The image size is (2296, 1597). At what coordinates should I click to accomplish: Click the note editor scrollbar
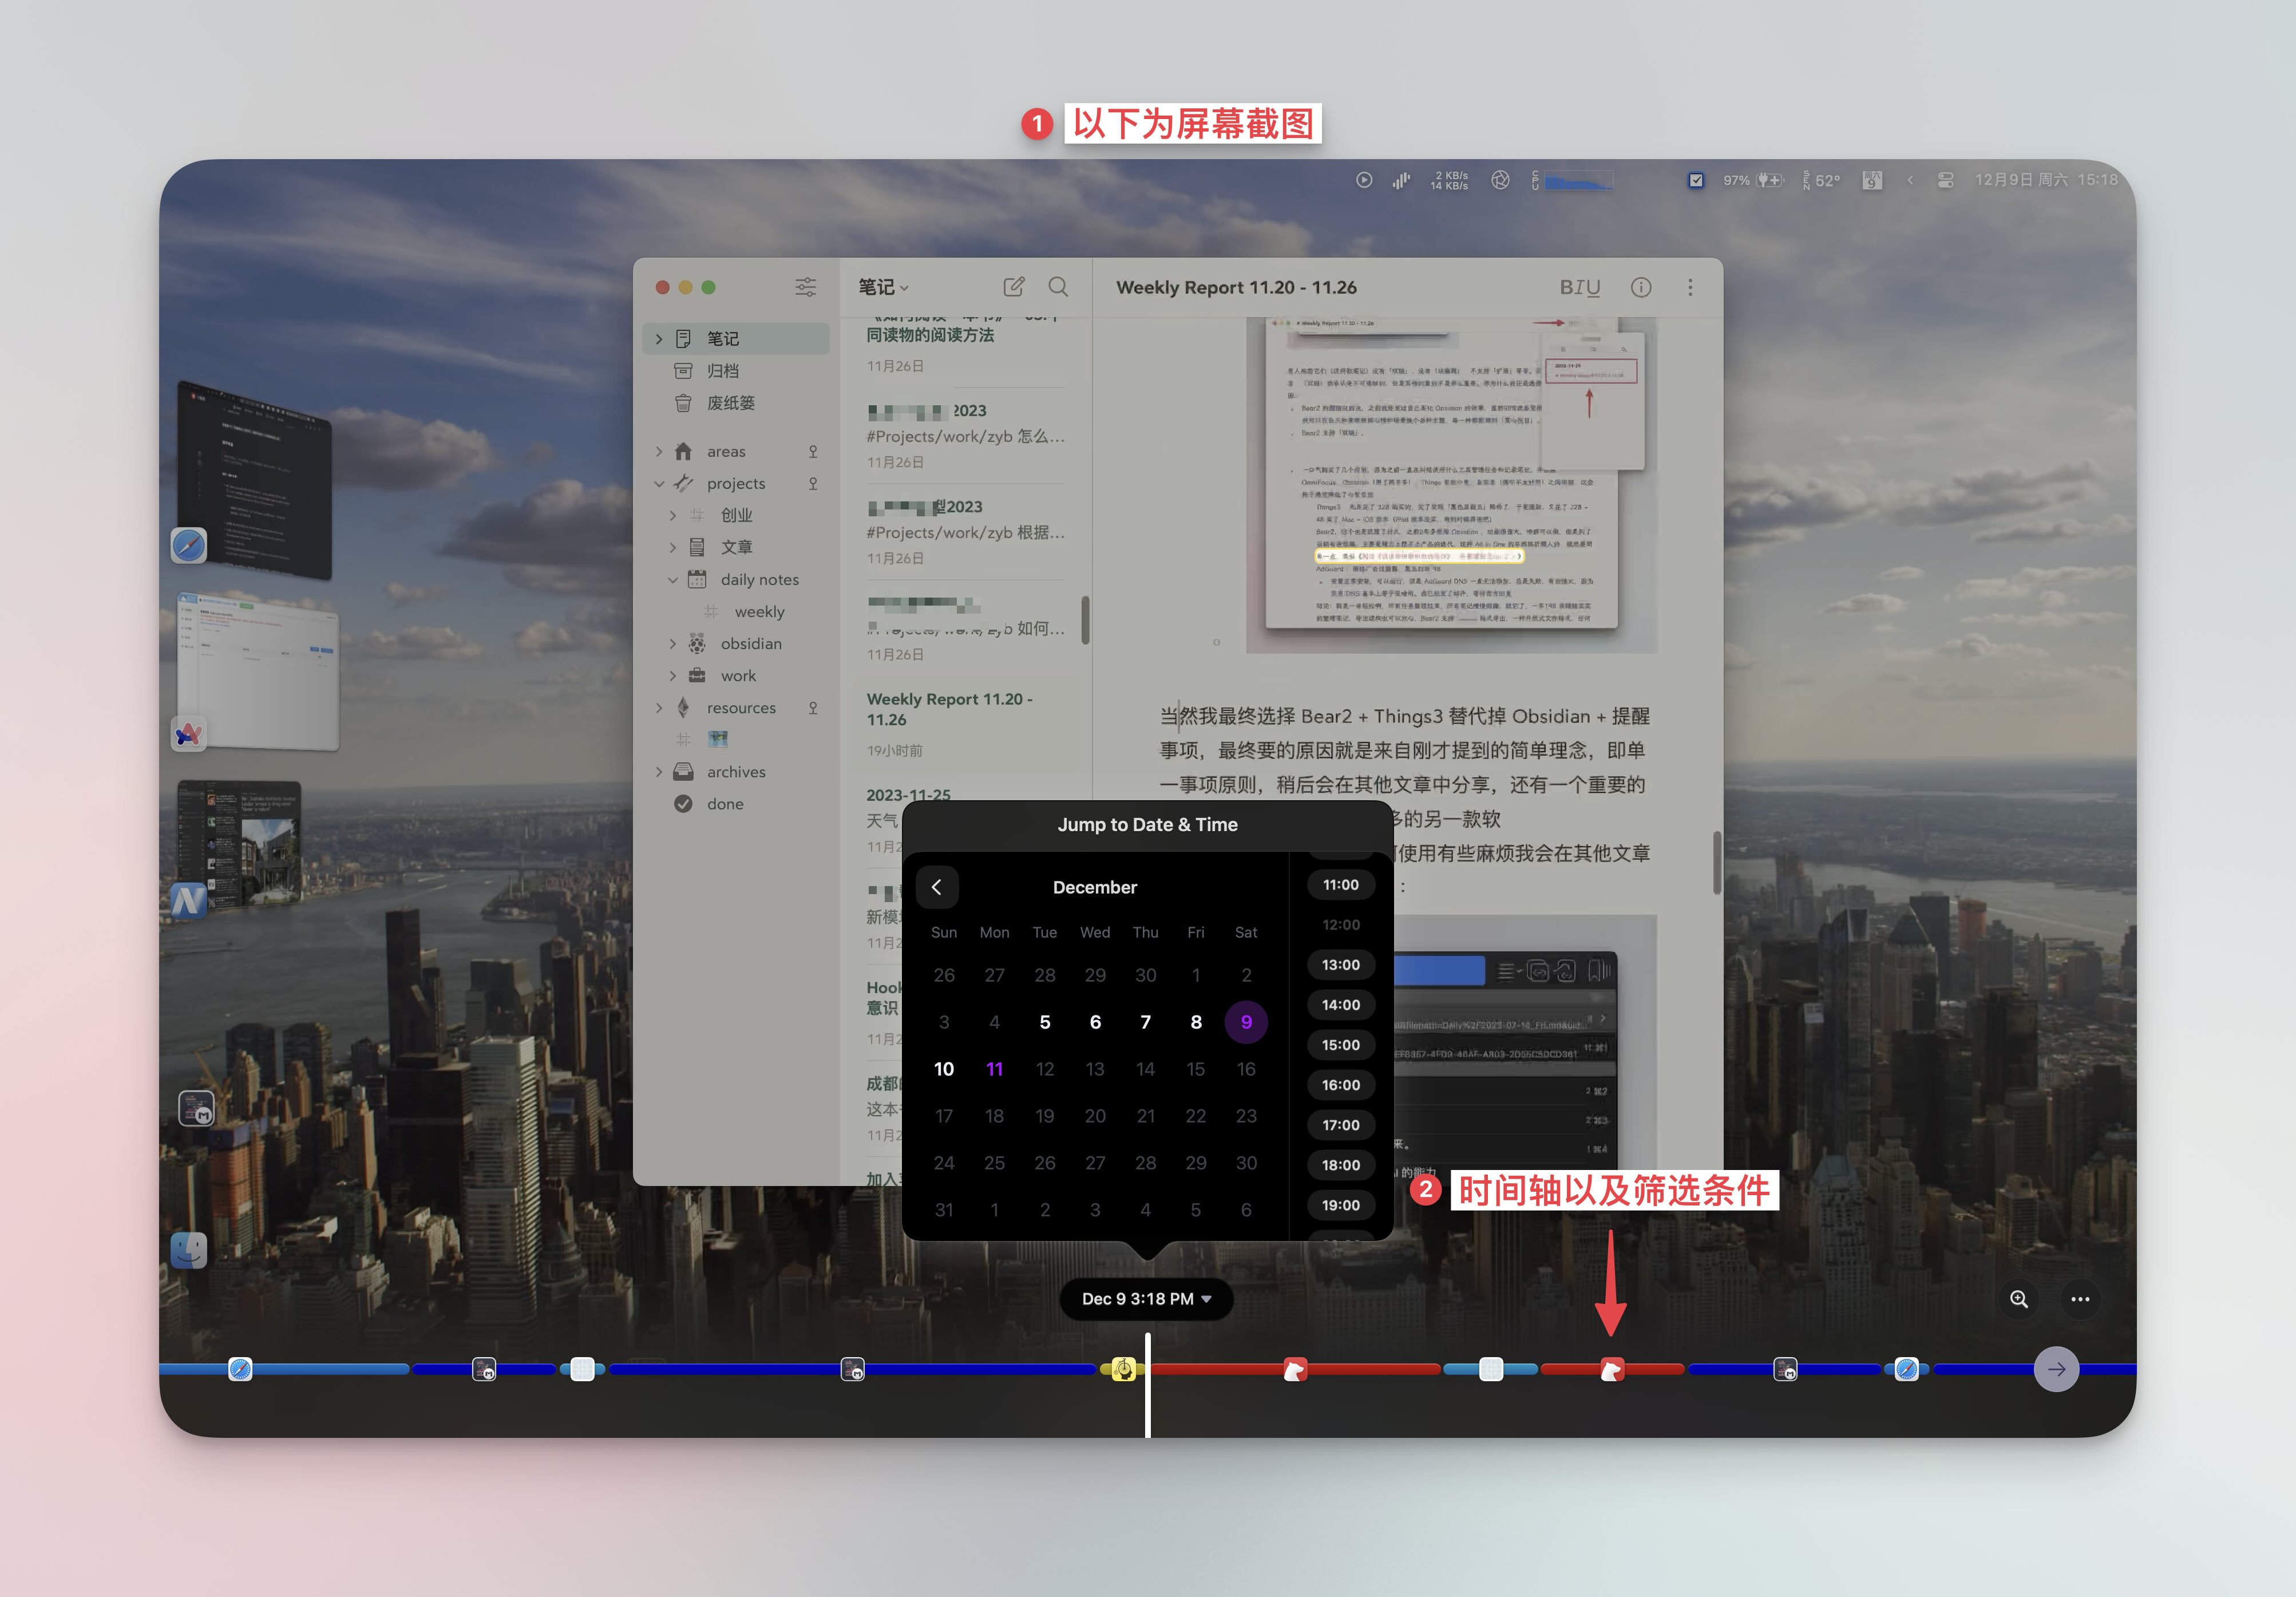1716,862
